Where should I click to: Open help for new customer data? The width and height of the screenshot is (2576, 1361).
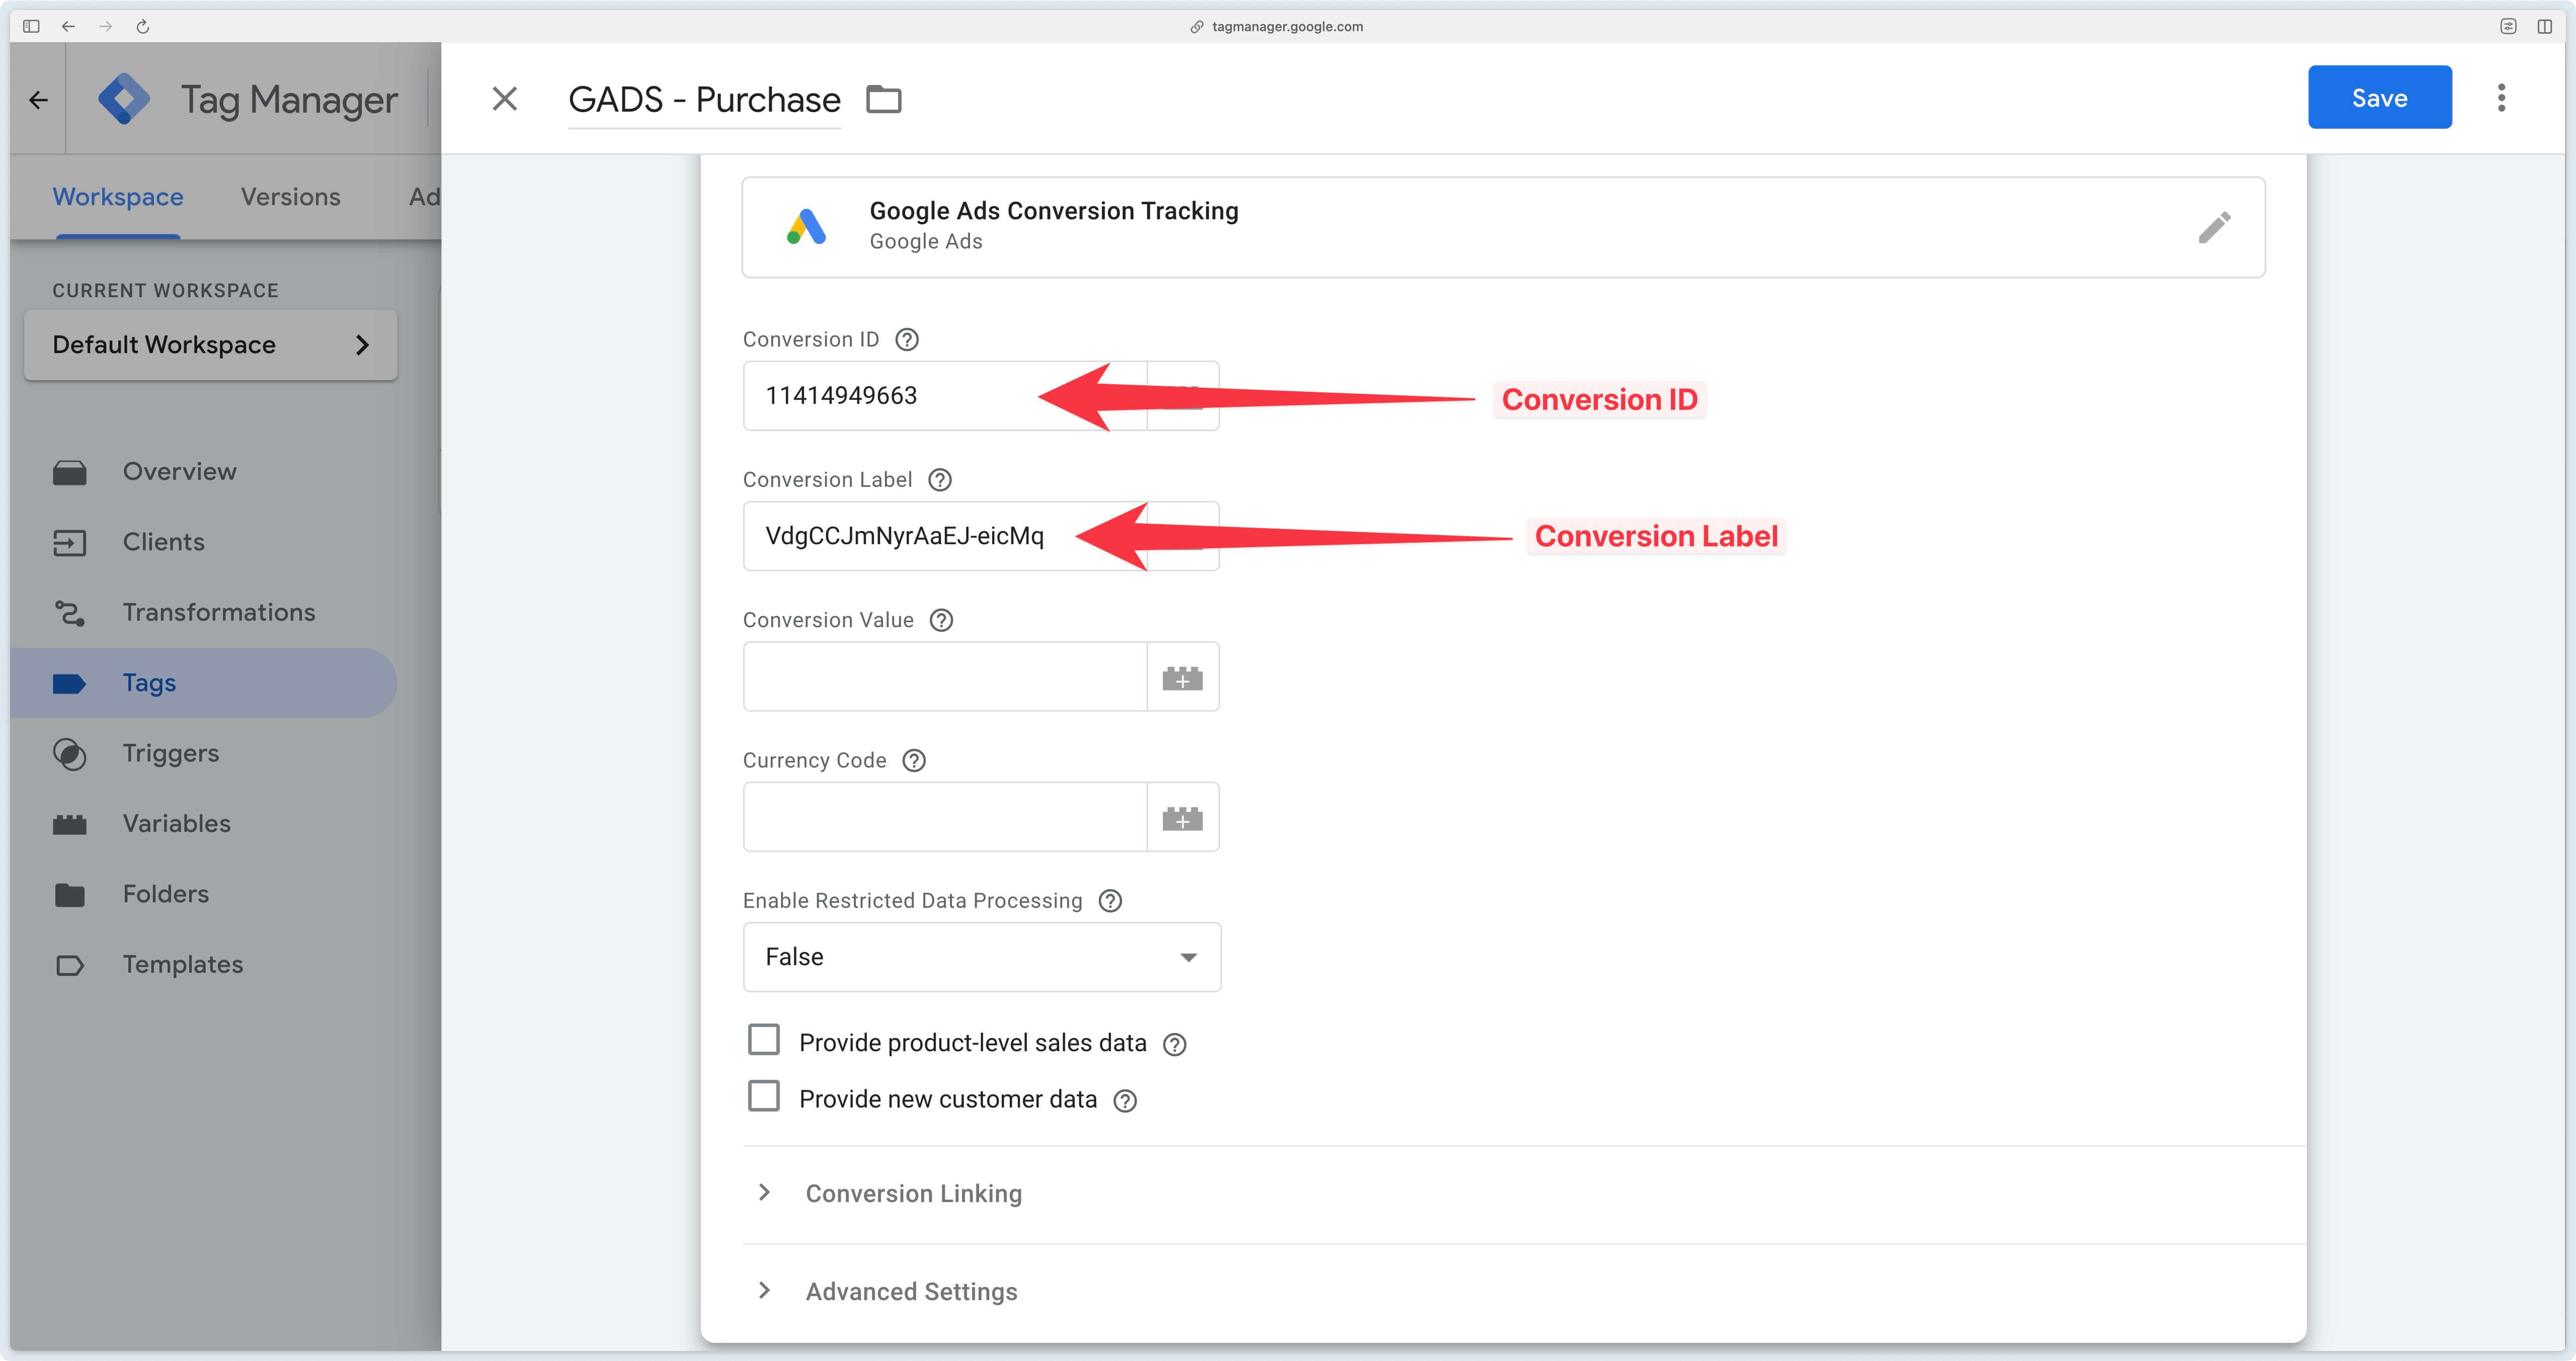click(x=1125, y=1101)
